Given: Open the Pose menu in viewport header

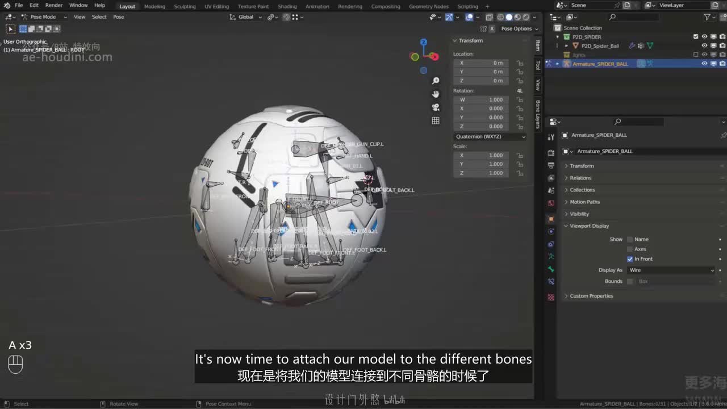Looking at the screenshot, I should [118, 17].
